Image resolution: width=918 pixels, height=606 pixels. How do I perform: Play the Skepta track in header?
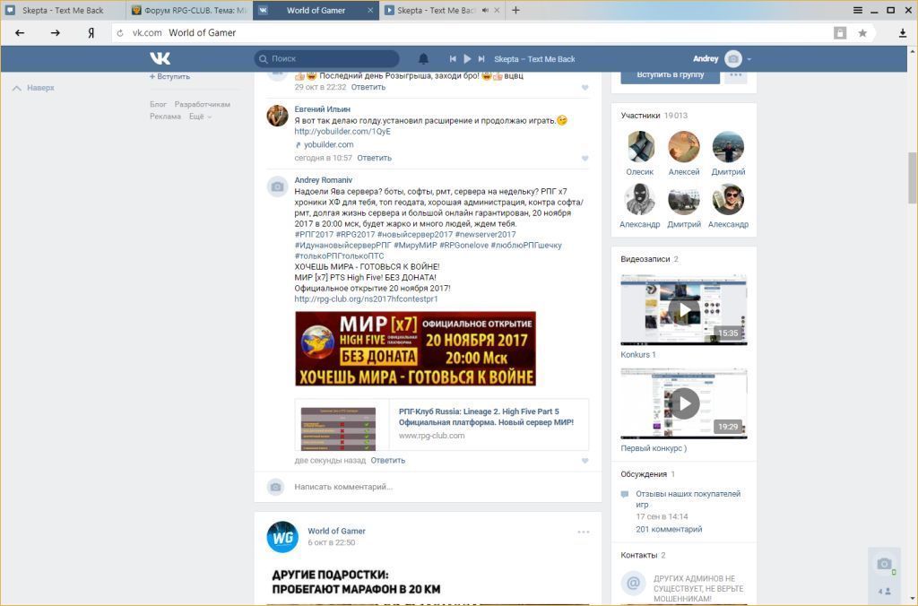click(x=467, y=58)
